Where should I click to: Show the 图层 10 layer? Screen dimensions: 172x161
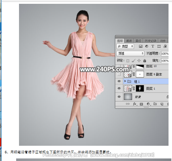tap(119, 66)
